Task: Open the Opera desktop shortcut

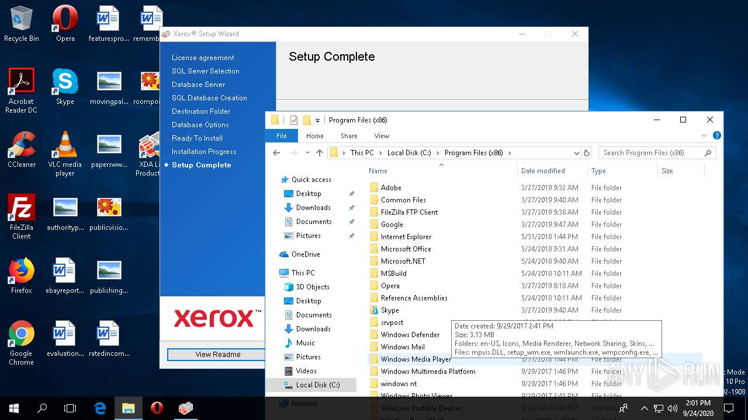Action: (x=65, y=24)
